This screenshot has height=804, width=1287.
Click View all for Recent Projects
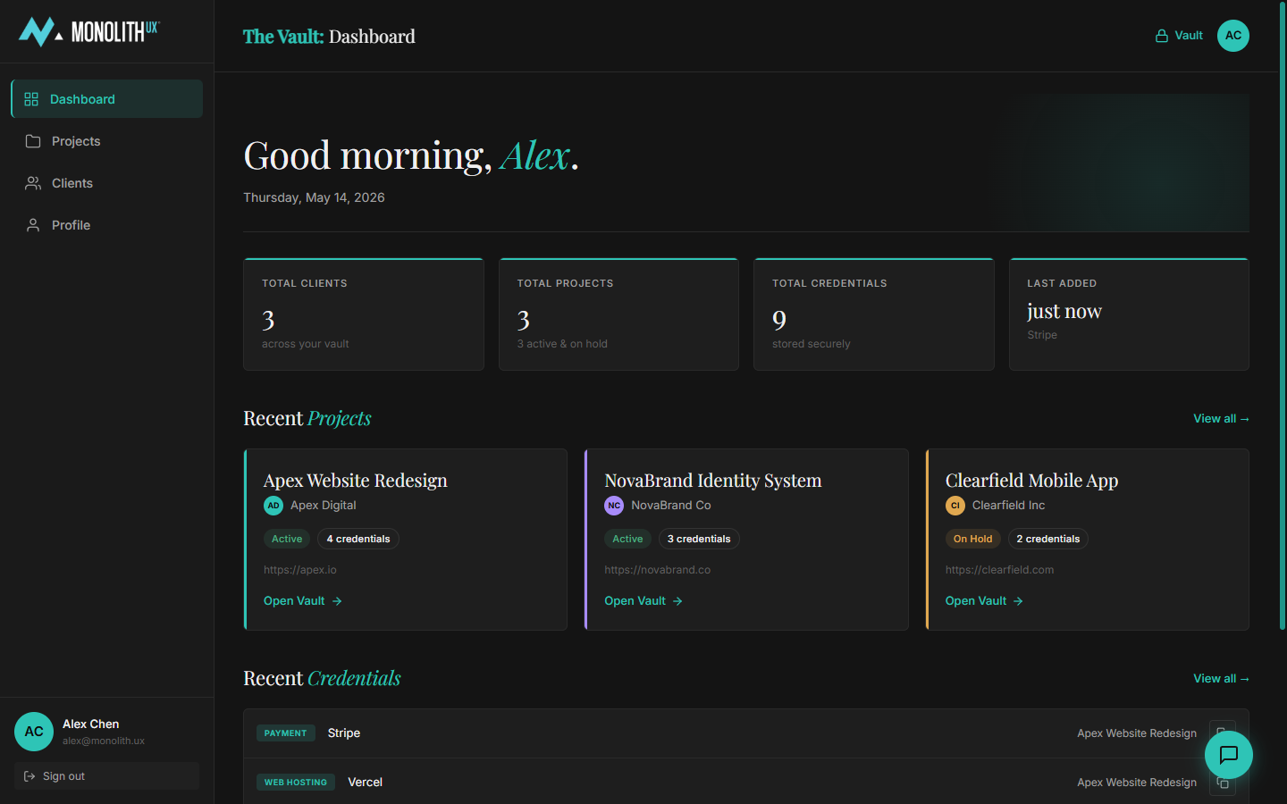1221,419
